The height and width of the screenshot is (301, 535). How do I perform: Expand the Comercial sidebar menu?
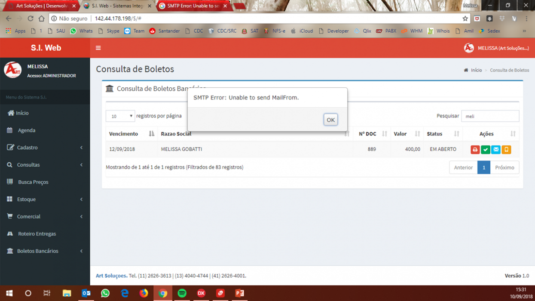pos(45,216)
